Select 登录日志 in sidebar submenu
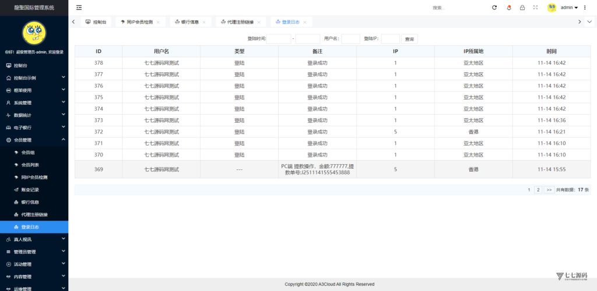The width and height of the screenshot is (597, 291). 34,227
